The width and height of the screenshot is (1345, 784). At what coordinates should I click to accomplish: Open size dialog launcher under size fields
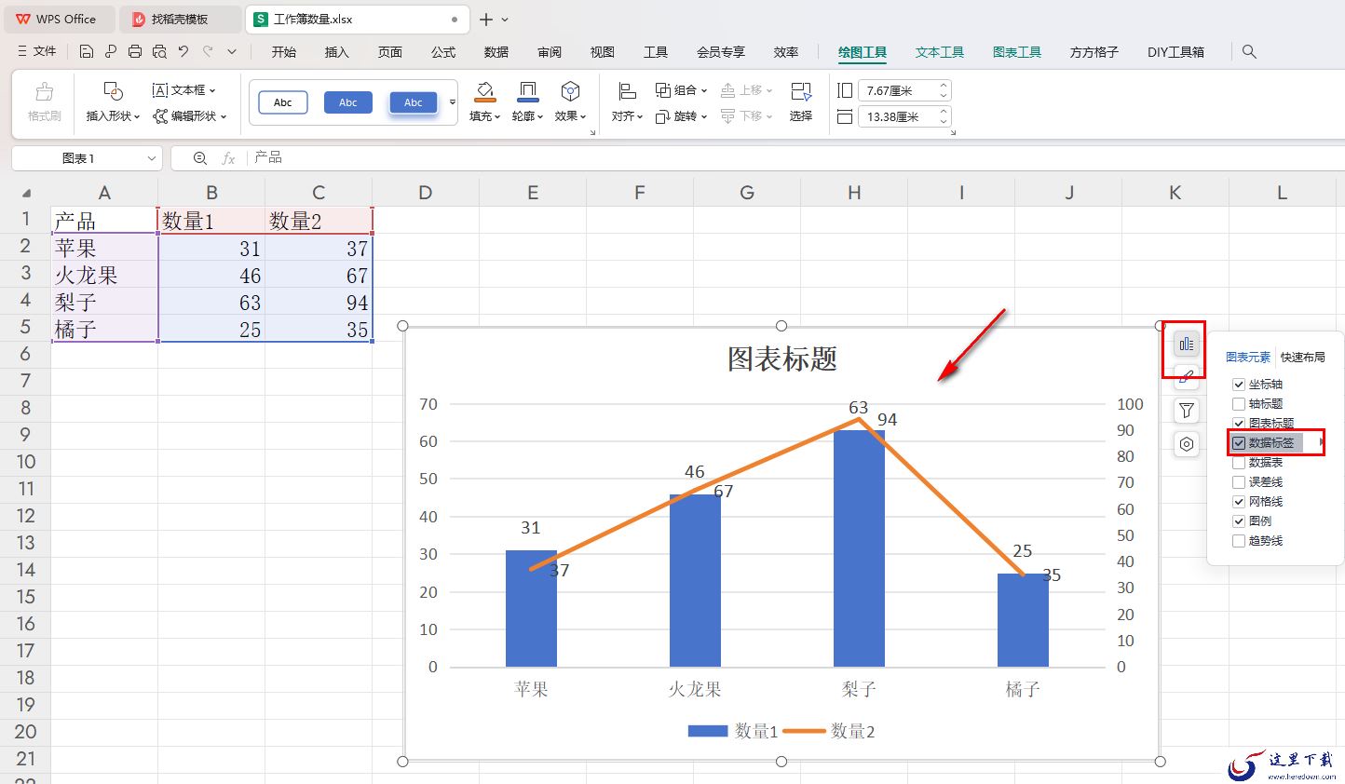[953, 133]
